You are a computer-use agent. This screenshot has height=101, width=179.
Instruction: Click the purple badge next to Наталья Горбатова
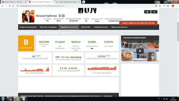click(63, 16)
